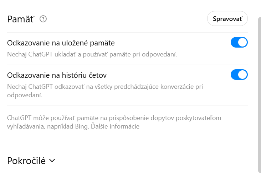Click the Pokročilé heading text
Screen dimensions: 261x174
(x=26, y=161)
